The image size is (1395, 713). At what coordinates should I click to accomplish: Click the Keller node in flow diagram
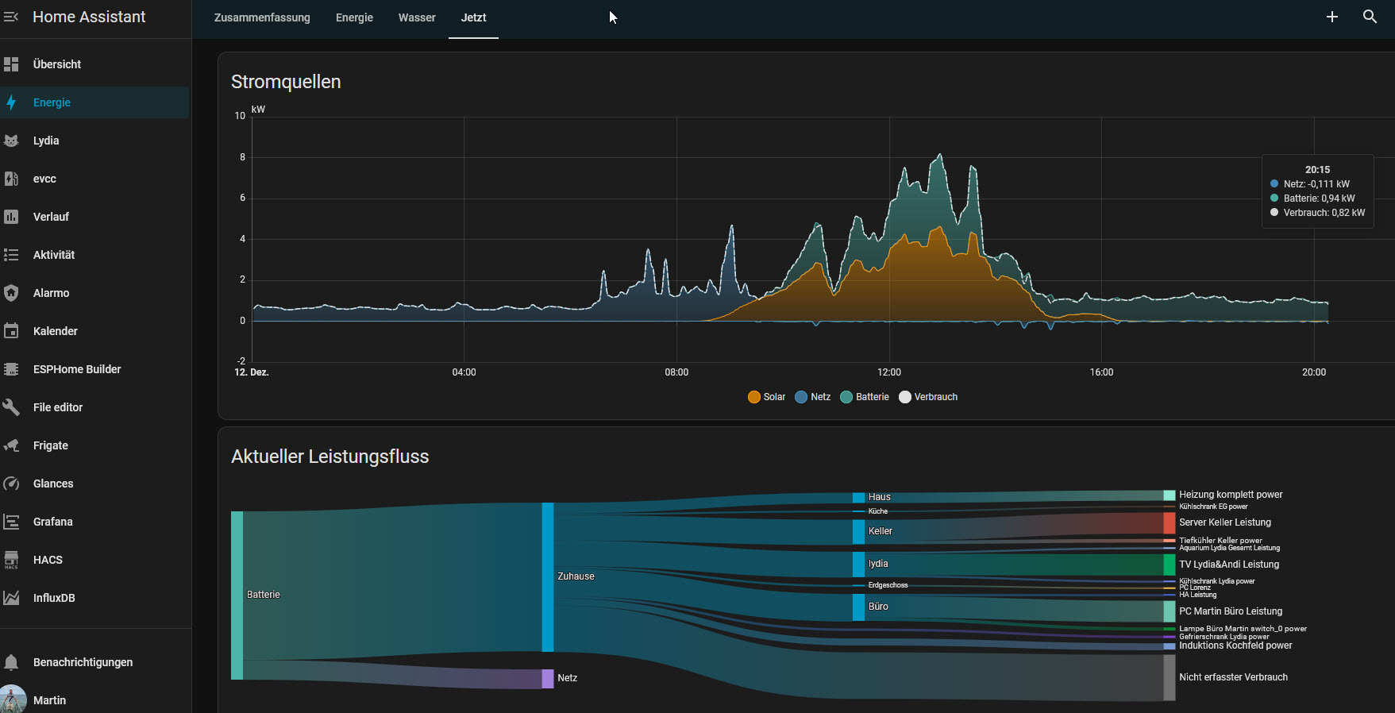(x=859, y=531)
